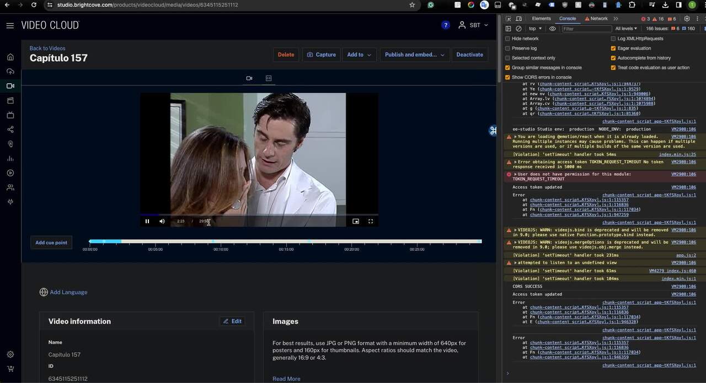Switch to DevTools Network tab

coord(596,19)
